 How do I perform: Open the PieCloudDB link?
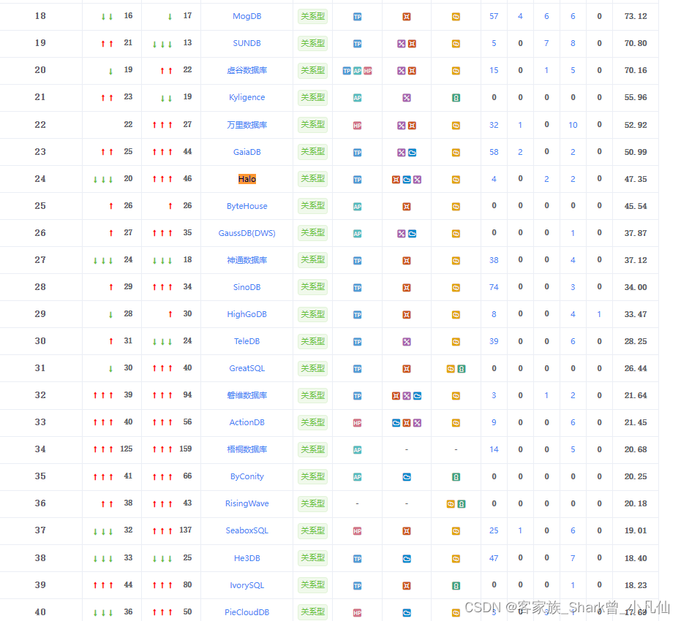pyautogui.click(x=247, y=612)
